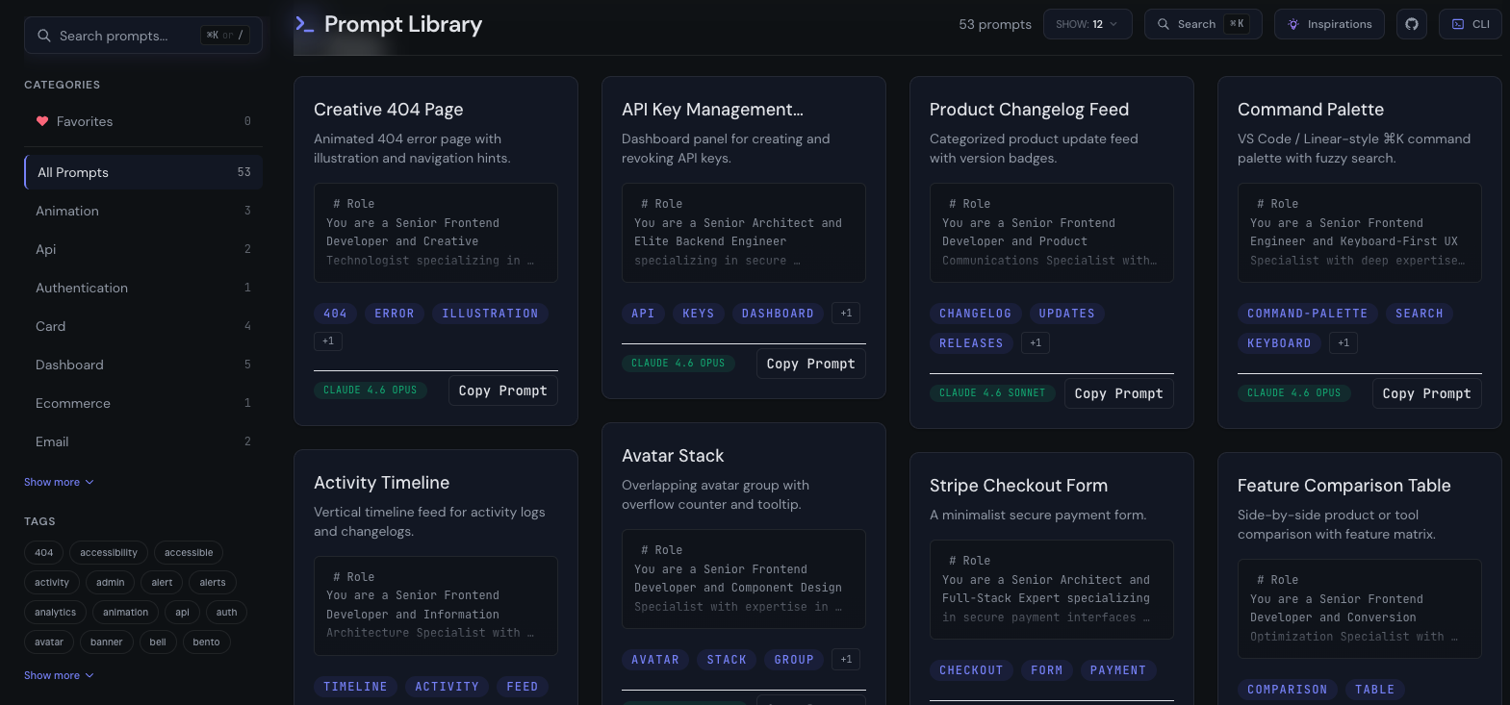Click the COMMAND-PALETTE tag chip

point(1308,314)
